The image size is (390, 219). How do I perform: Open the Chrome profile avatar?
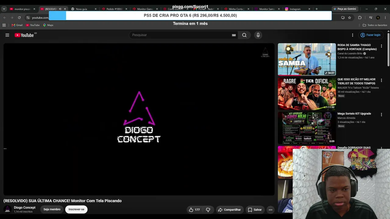(x=378, y=18)
